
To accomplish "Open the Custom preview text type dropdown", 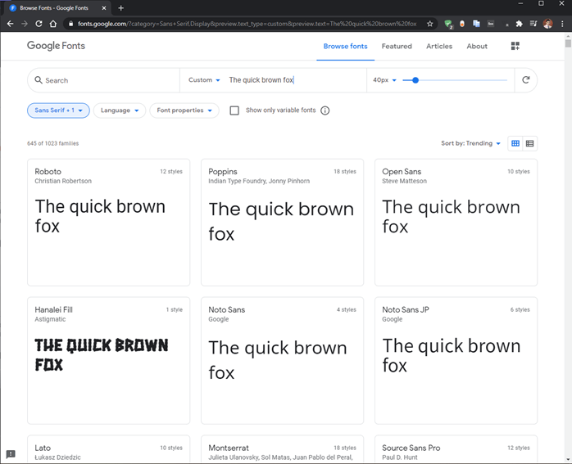I will pos(204,80).
